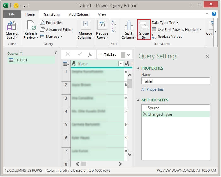Switch to the Transform tab
This screenshot has height=177, width=221.
(x=51, y=14)
